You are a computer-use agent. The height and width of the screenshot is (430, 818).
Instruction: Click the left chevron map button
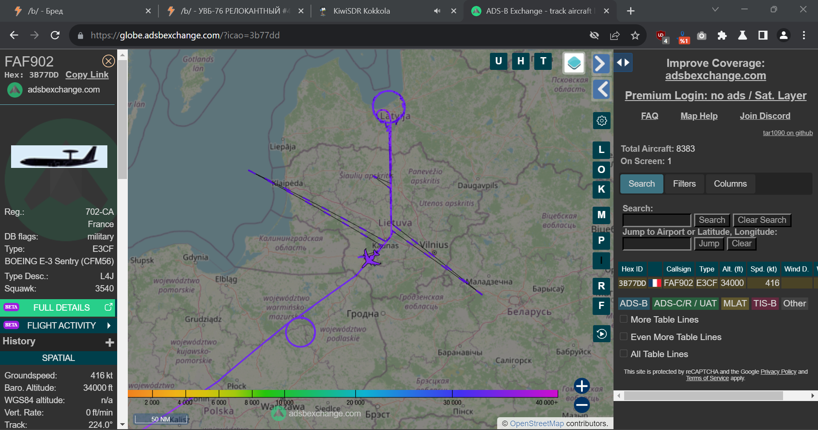(x=601, y=89)
